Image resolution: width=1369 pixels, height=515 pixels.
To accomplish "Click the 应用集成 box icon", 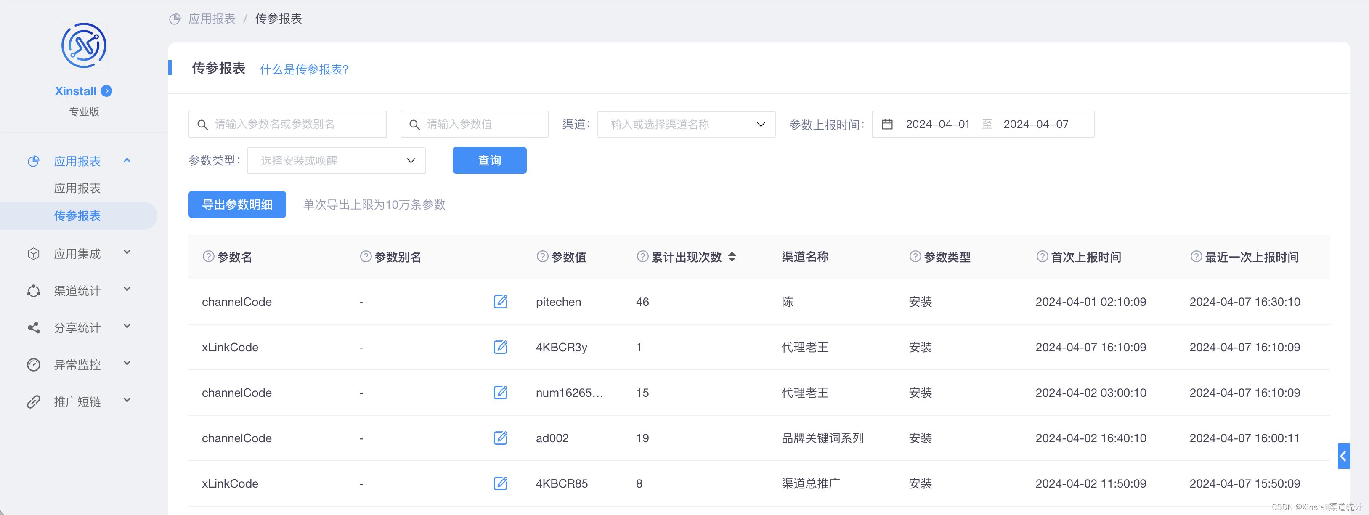I will click(34, 254).
